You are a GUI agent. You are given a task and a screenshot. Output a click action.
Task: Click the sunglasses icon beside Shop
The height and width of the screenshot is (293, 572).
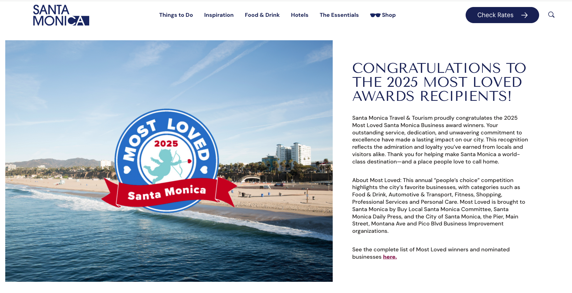click(375, 15)
